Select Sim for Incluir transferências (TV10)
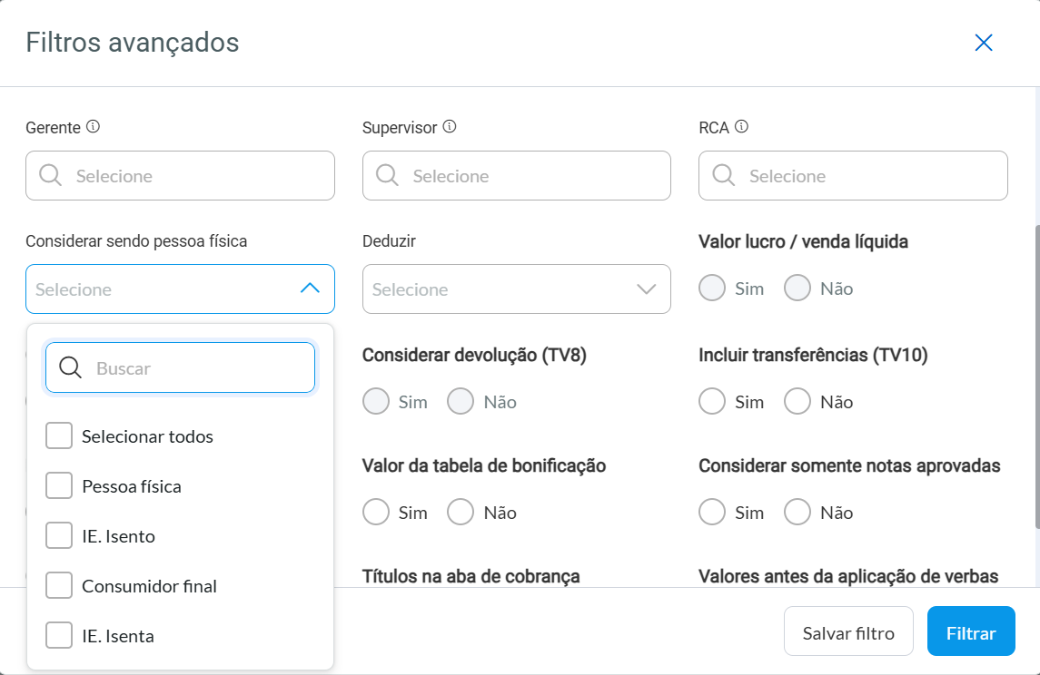This screenshot has height=675, width=1040. coord(712,401)
